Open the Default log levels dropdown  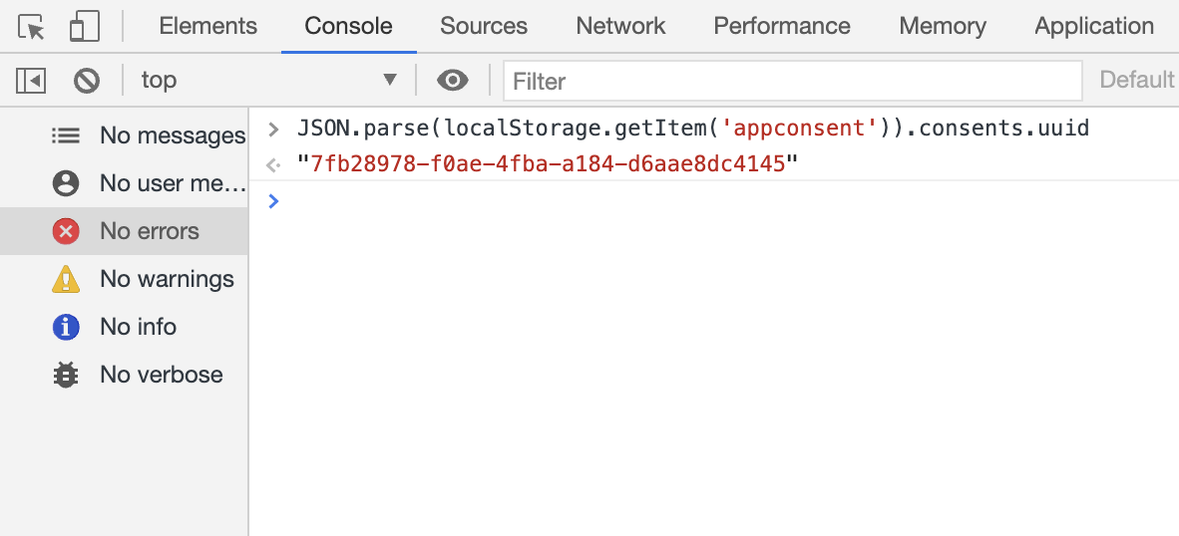point(1137,80)
